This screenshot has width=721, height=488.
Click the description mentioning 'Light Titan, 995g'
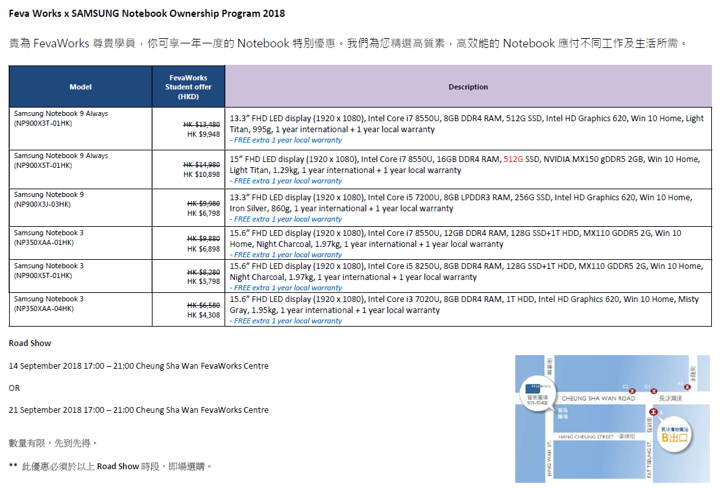coord(467,124)
